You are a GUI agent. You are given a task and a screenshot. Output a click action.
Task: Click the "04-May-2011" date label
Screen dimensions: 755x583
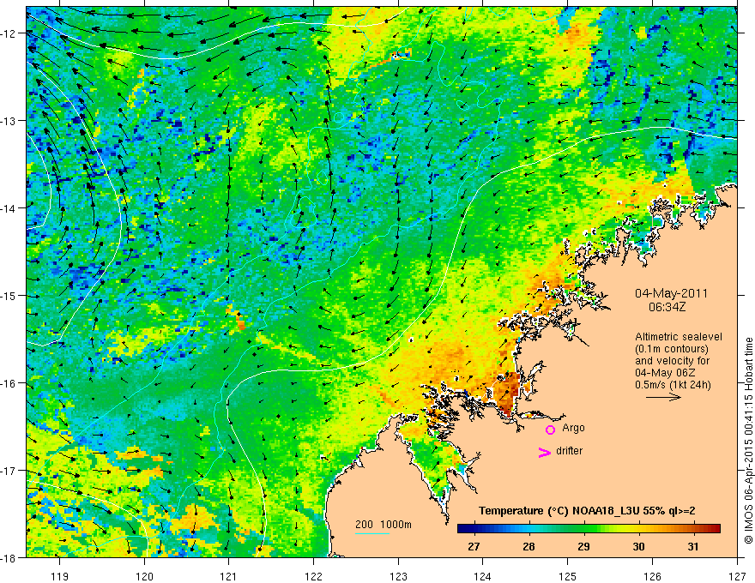coord(671,293)
